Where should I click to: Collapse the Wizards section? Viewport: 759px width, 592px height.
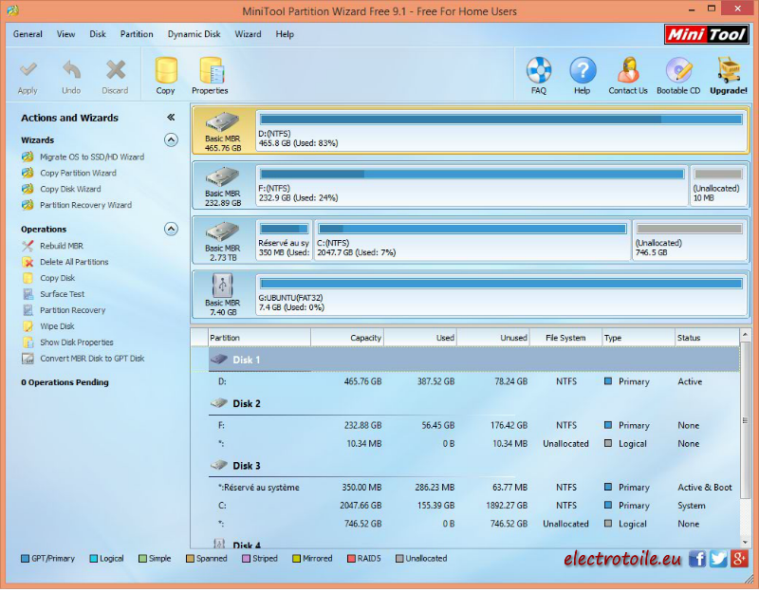pos(171,139)
